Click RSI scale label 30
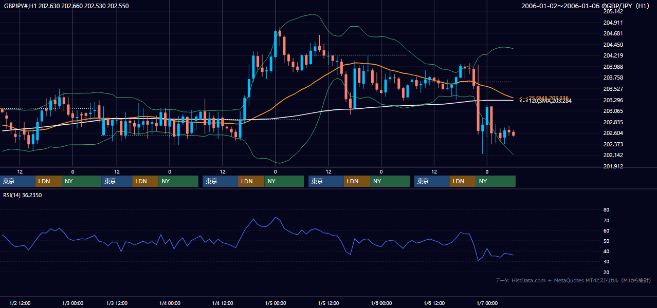The height and width of the screenshot is (308, 657). tap(606, 262)
